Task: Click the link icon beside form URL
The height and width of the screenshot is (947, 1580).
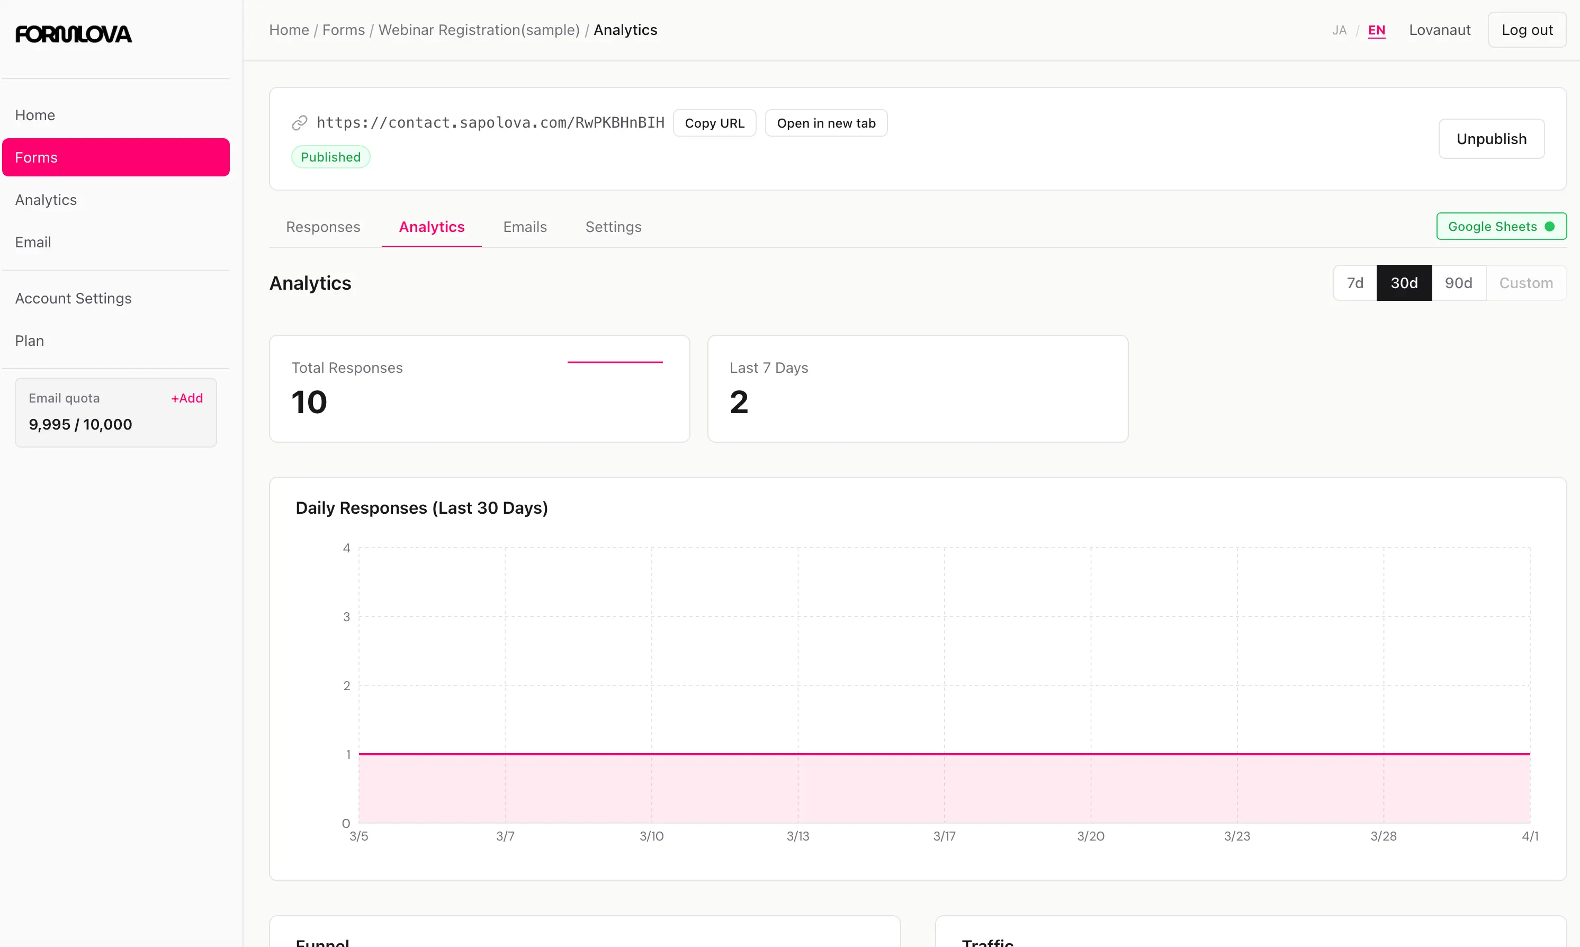Action: [299, 122]
